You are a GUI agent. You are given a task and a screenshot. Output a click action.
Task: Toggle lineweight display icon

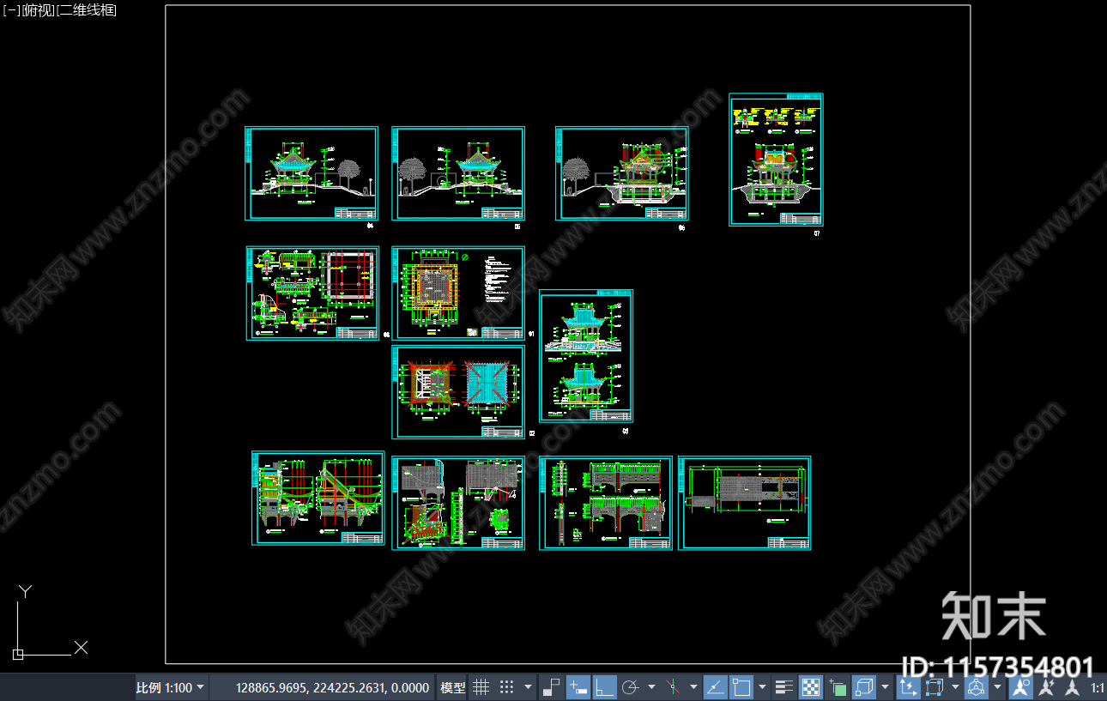coord(784,687)
